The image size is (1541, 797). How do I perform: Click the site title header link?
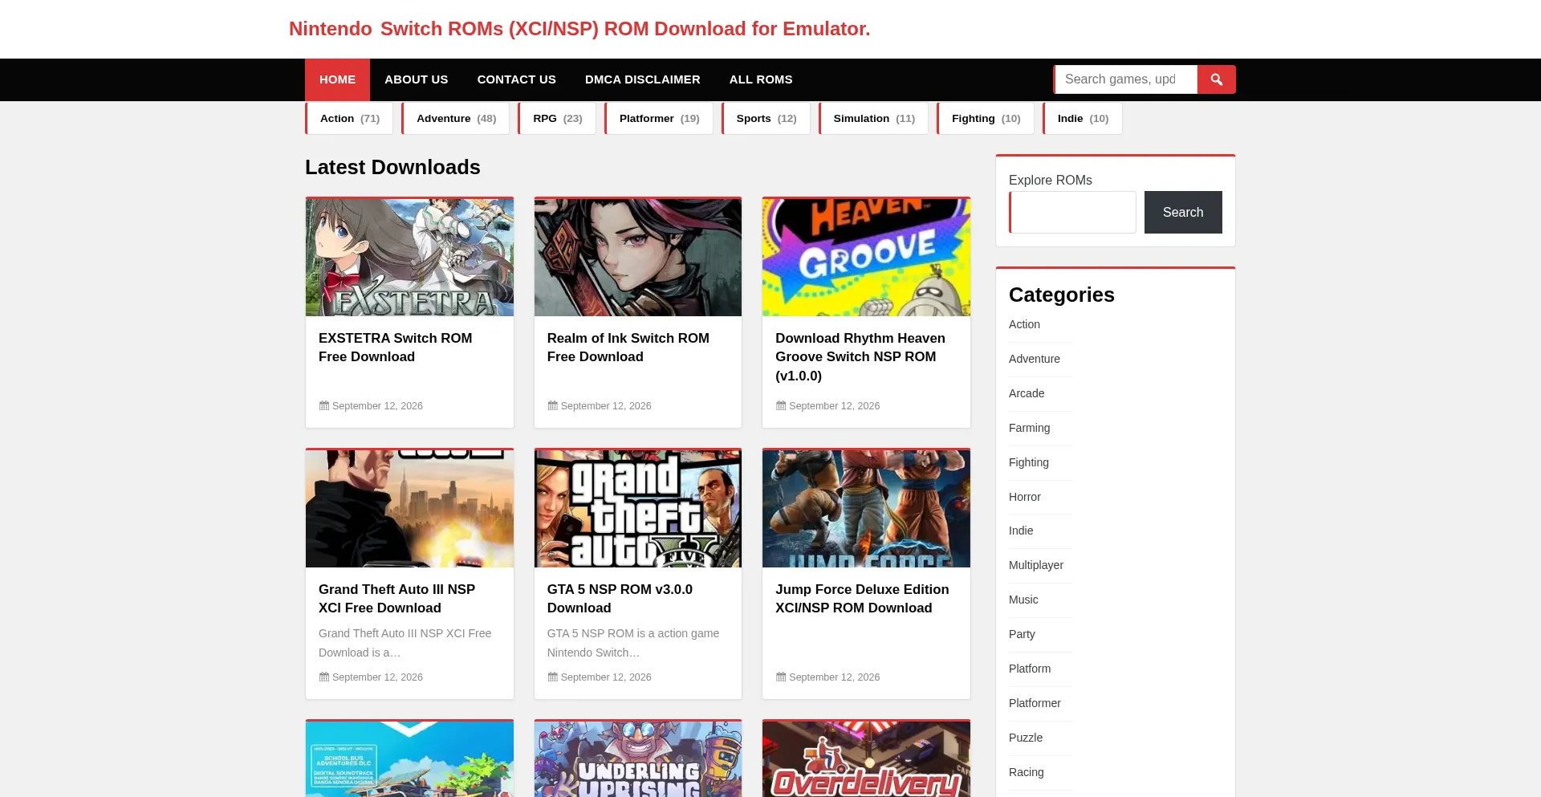(x=579, y=29)
